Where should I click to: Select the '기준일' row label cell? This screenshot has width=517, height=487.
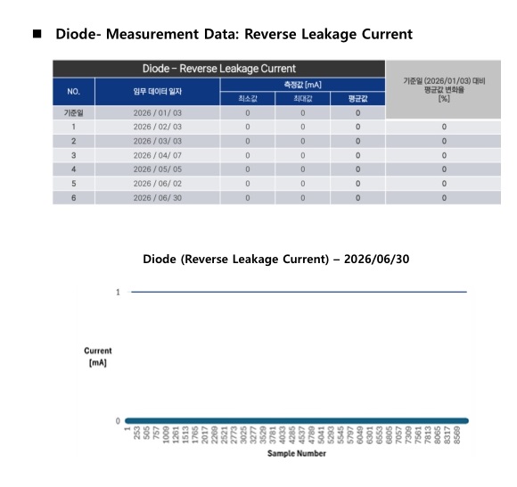click(73, 113)
